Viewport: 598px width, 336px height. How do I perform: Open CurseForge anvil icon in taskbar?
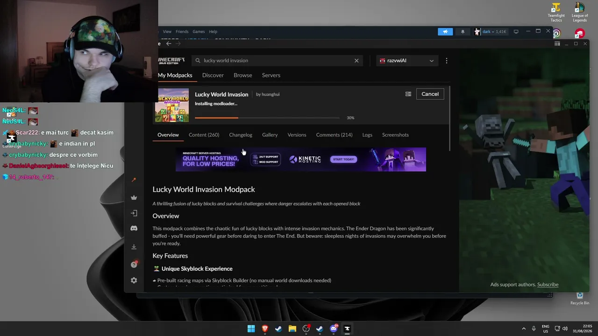click(x=347, y=329)
